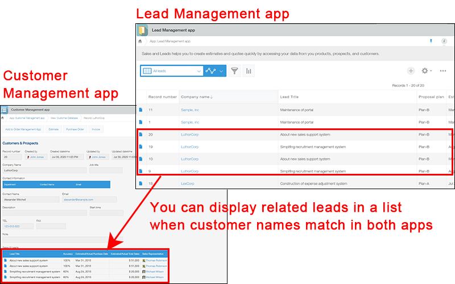The height and width of the screenshot is (284, 455).
Task: Click the Invoice button
Action: [96, 130]
